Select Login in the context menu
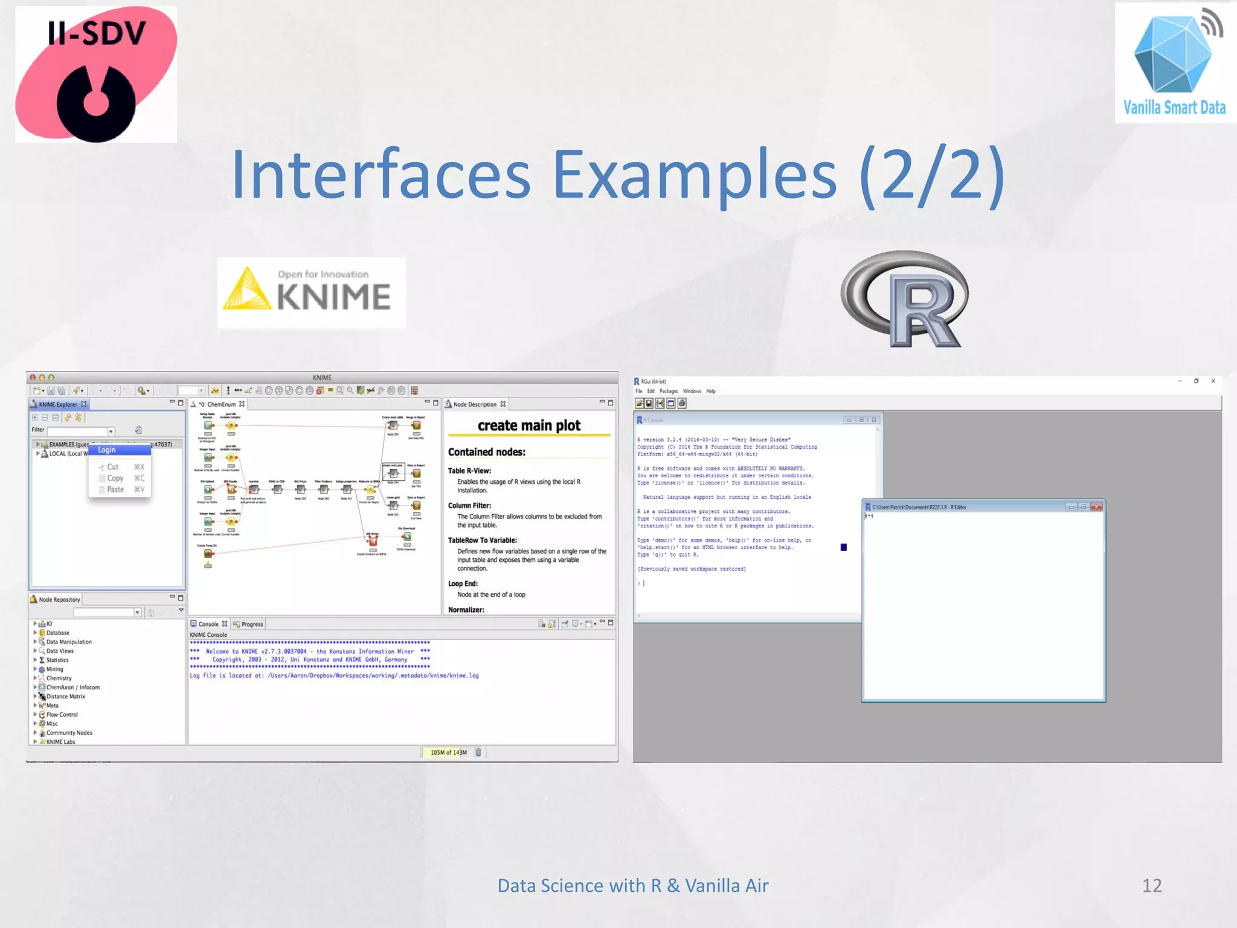This screenshot has height=928, width=1237. (x=120, y=450)
